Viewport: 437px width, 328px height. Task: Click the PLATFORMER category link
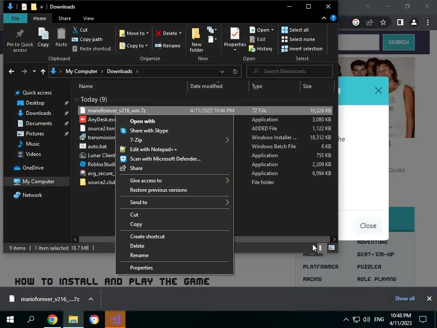point(320,266)
